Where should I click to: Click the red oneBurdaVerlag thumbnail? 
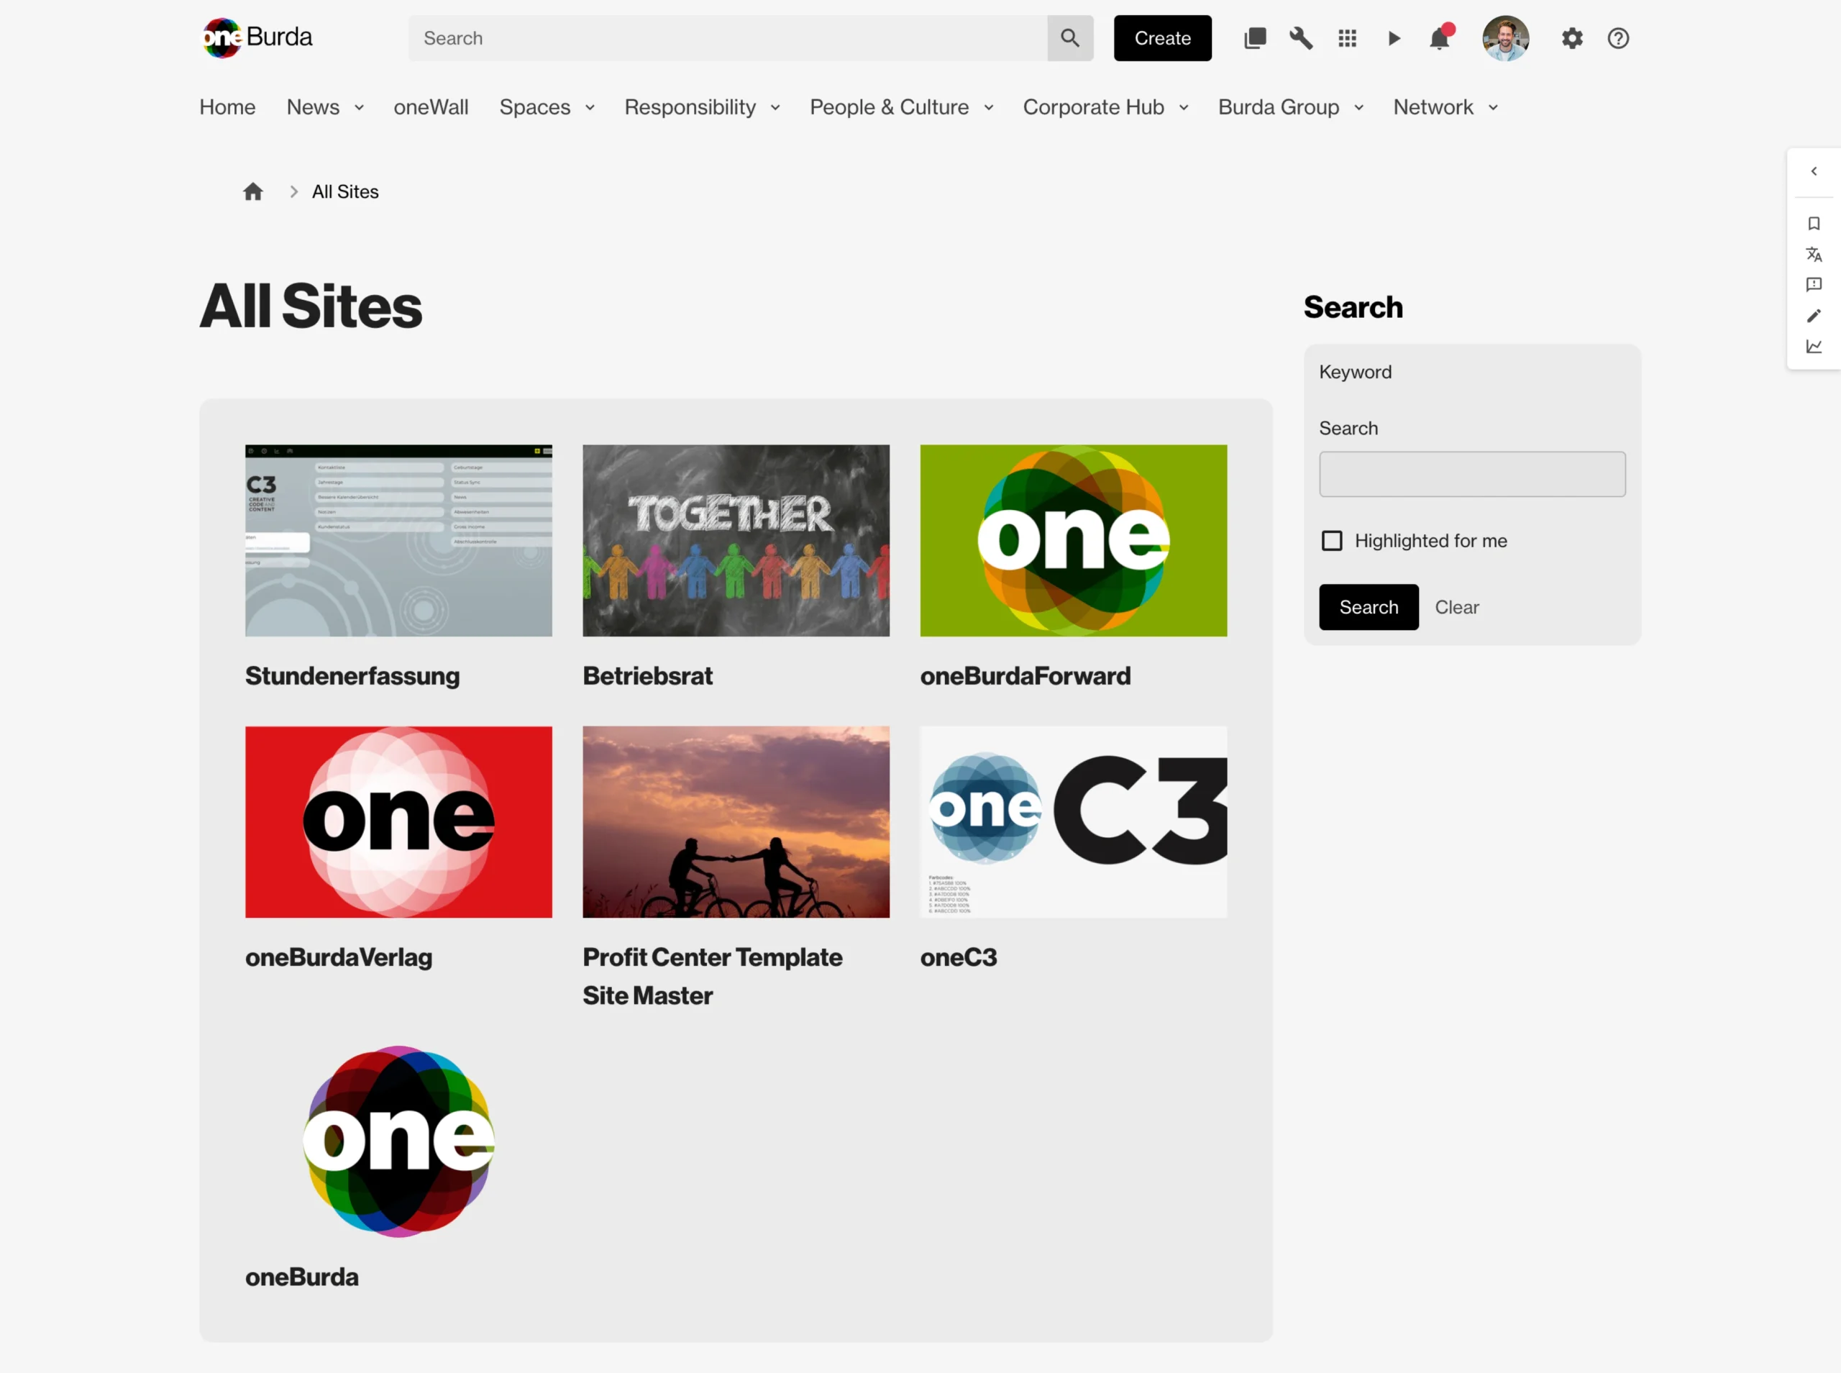tap(399, 823)
